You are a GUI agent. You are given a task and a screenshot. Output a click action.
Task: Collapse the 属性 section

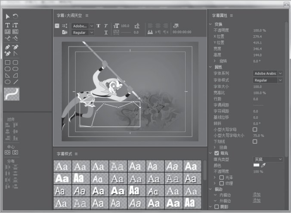210,67
